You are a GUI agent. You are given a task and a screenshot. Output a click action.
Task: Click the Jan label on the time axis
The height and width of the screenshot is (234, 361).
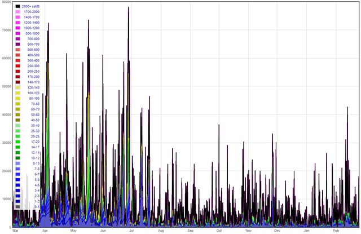(306, 231)
